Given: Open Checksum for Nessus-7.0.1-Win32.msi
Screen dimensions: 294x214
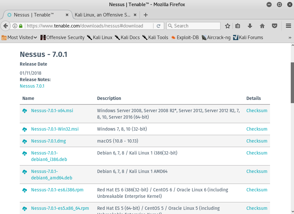Looking at the screenshot, I should point(257,129).
